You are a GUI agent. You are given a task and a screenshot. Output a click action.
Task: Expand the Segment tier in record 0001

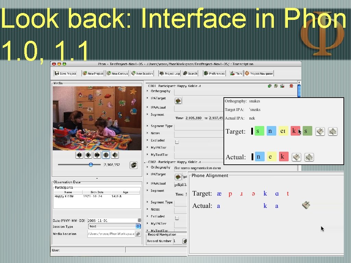click(x=147, y=114)
